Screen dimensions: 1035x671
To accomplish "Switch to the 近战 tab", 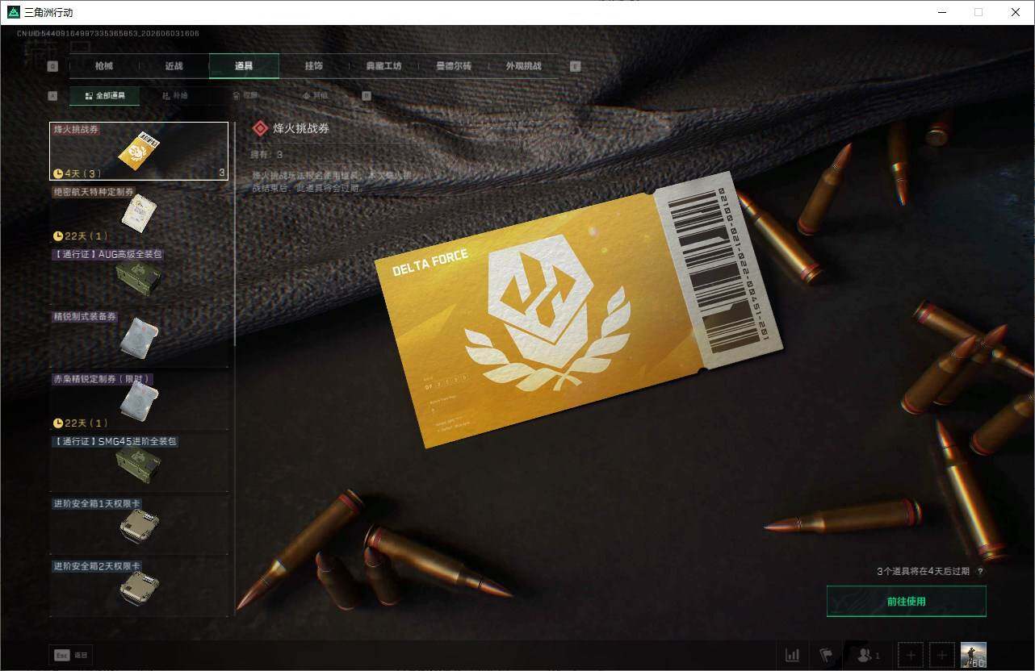I will (174, 66).
